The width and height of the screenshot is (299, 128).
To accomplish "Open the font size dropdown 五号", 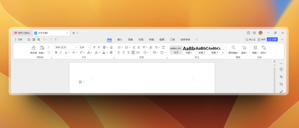I will [84, 47].
